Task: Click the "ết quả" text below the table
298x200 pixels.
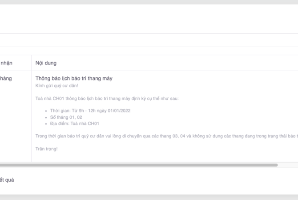Action: click(7, 180)
